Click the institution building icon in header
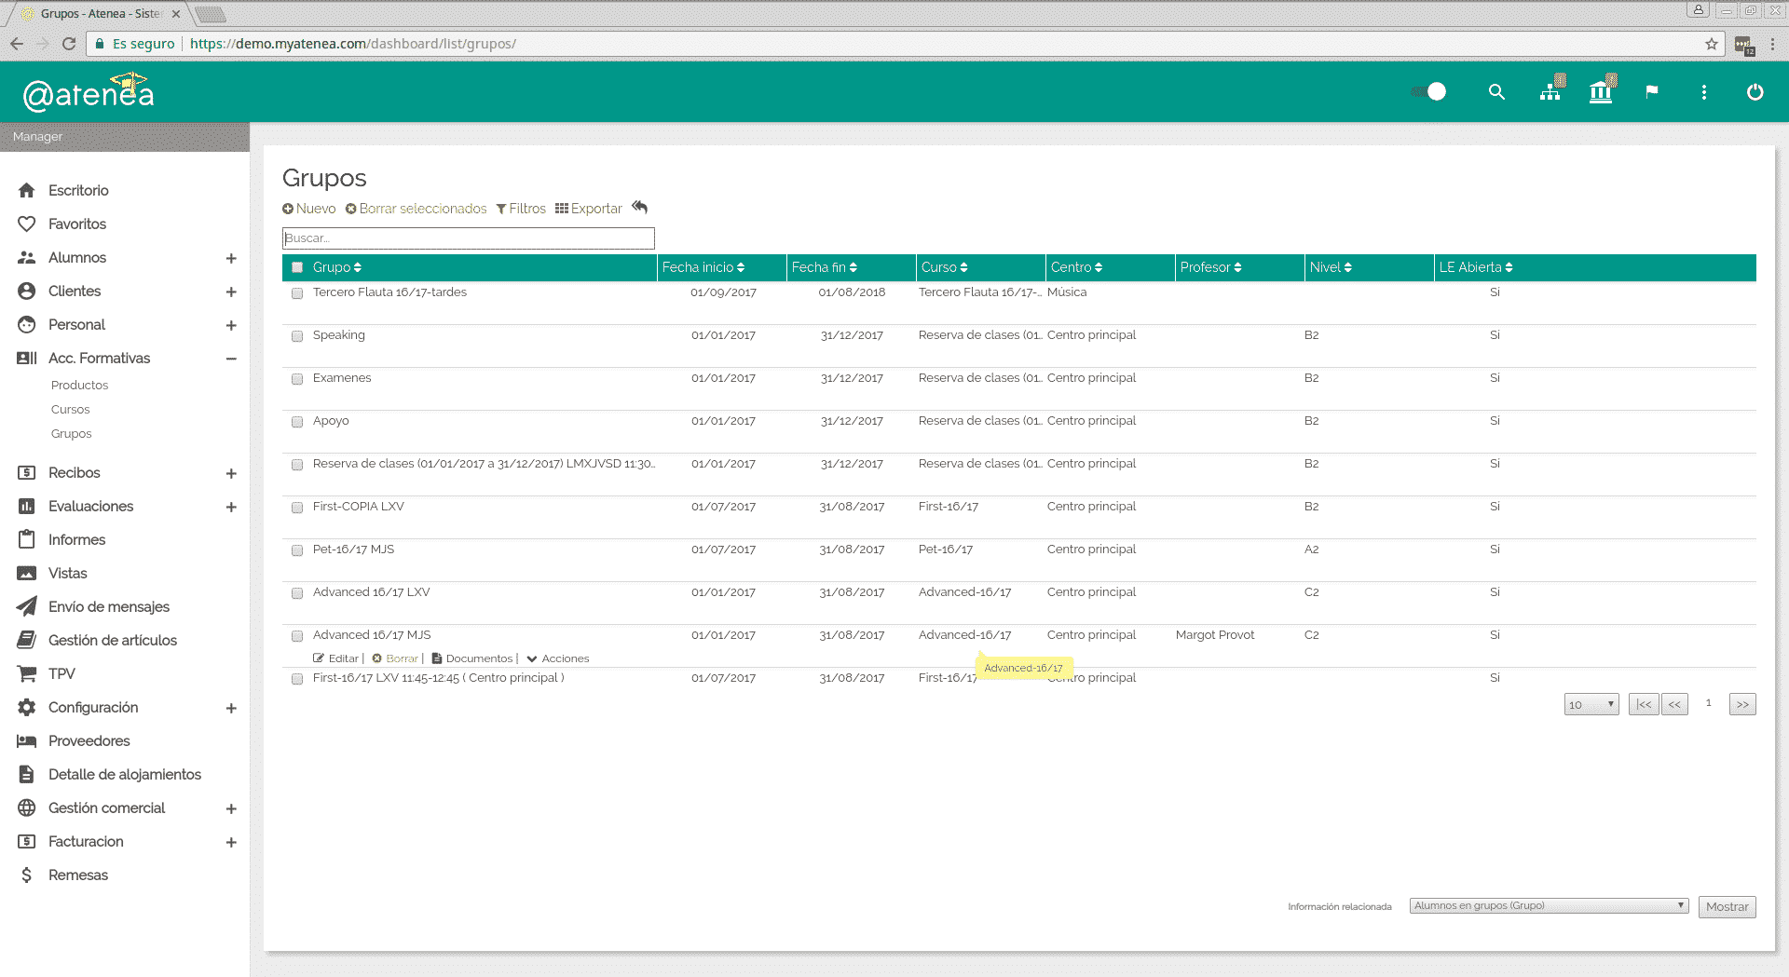 pyautogui.click(x=1601, y=91)
